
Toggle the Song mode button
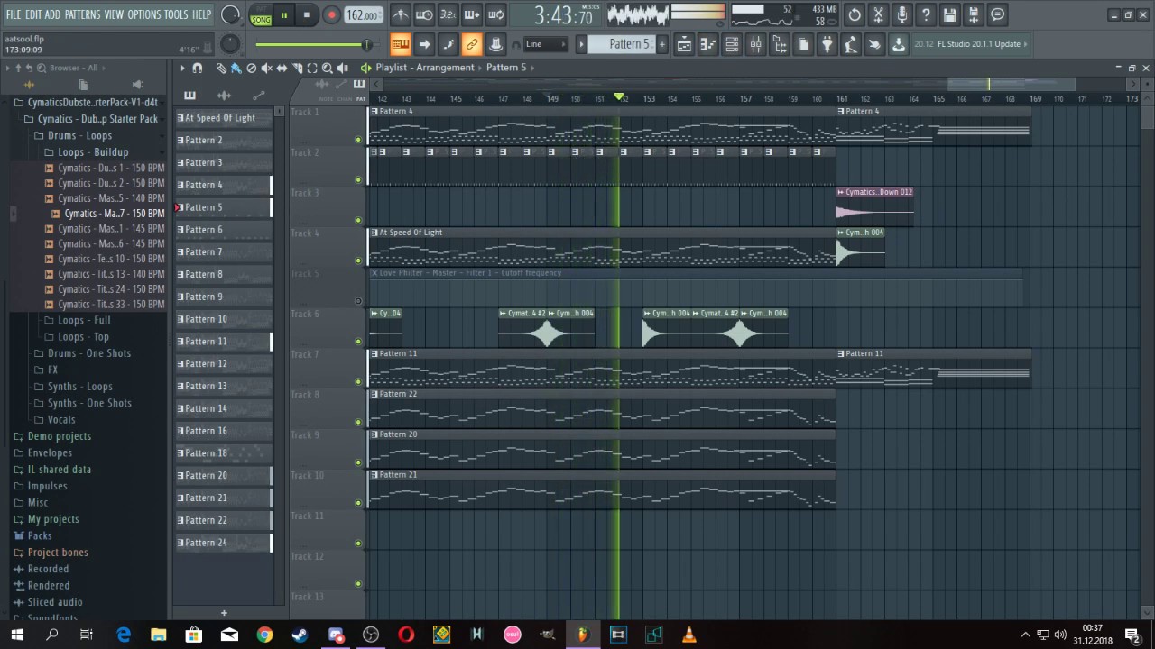(x=261, y=19)
